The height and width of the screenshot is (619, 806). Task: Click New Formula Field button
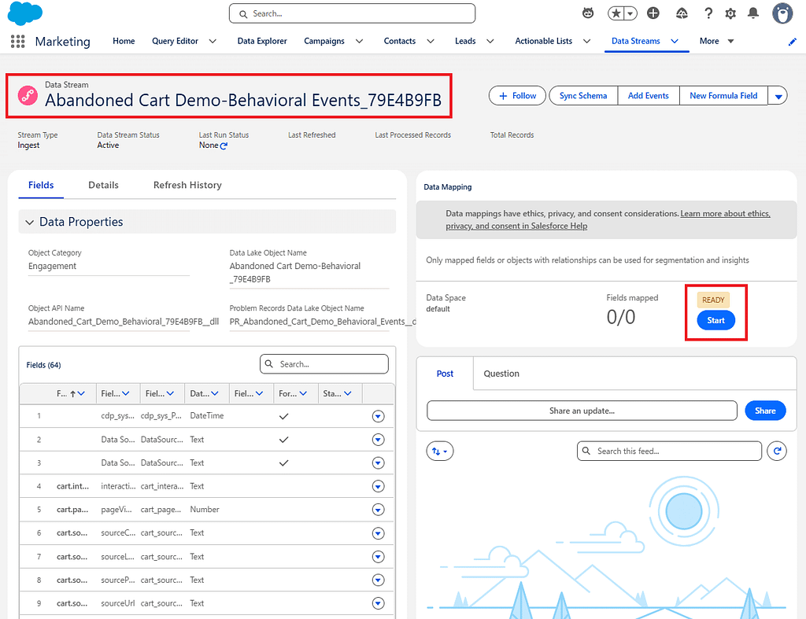pyautogui.click(x=723, y=95)
